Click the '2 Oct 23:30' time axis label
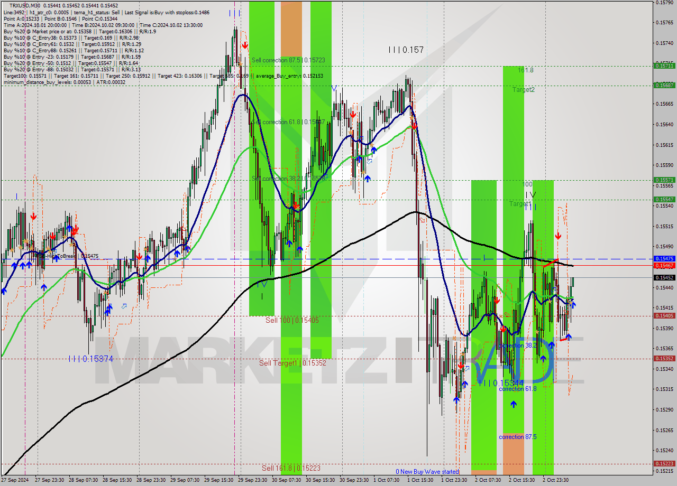Screen dimensions: 677x486 click(556, 480)
